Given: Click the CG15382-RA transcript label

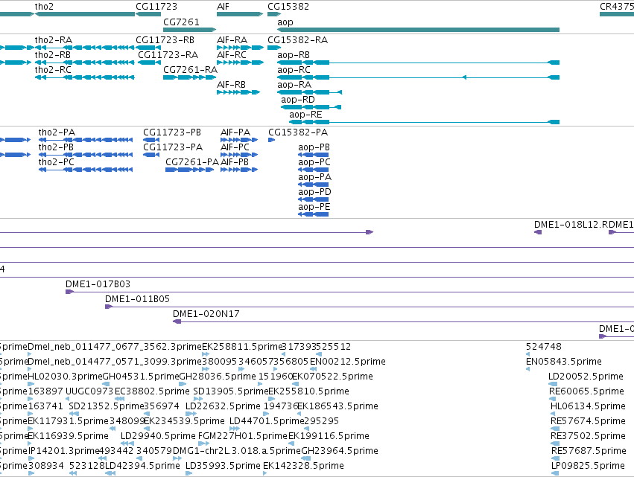Looking at the screenshot, I should pyautogui.click(x=297, y=40).
